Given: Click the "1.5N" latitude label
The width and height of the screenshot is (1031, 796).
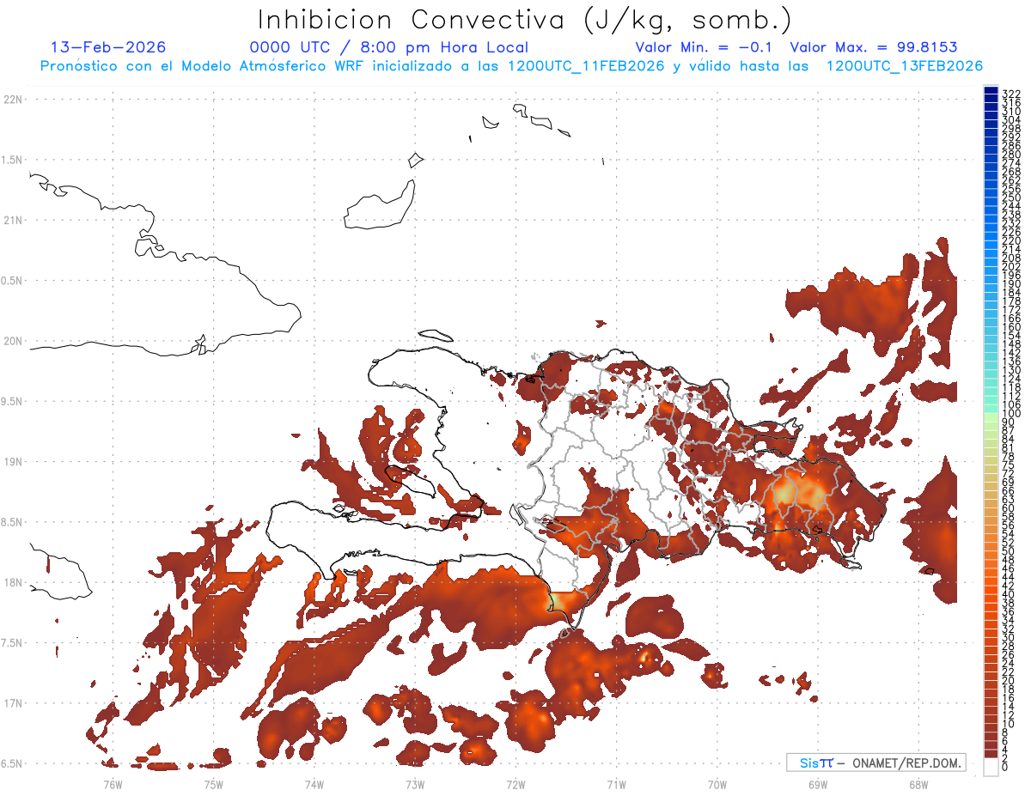Looking at the screenshot, I should click(13, 160).
